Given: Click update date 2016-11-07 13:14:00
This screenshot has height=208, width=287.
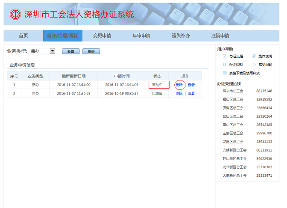Looking at the screenshot, I should 73,85.
